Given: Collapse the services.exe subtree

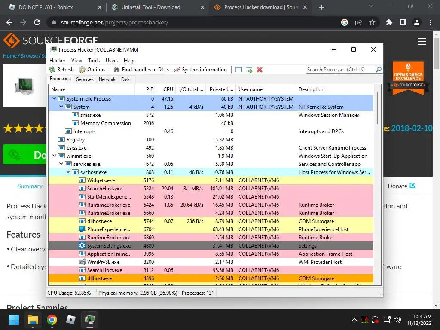Looking at the screenshot, I should click(61, 164).
